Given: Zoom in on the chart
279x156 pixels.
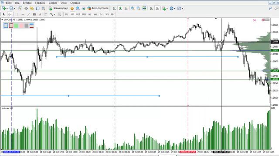Looking at the screenshot, I should click(133, 8).
